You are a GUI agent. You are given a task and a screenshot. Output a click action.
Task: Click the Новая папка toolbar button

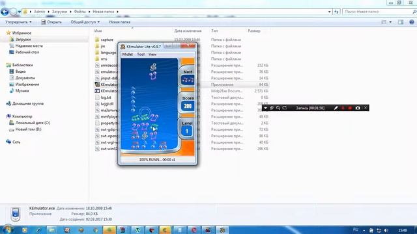point(120,22)
